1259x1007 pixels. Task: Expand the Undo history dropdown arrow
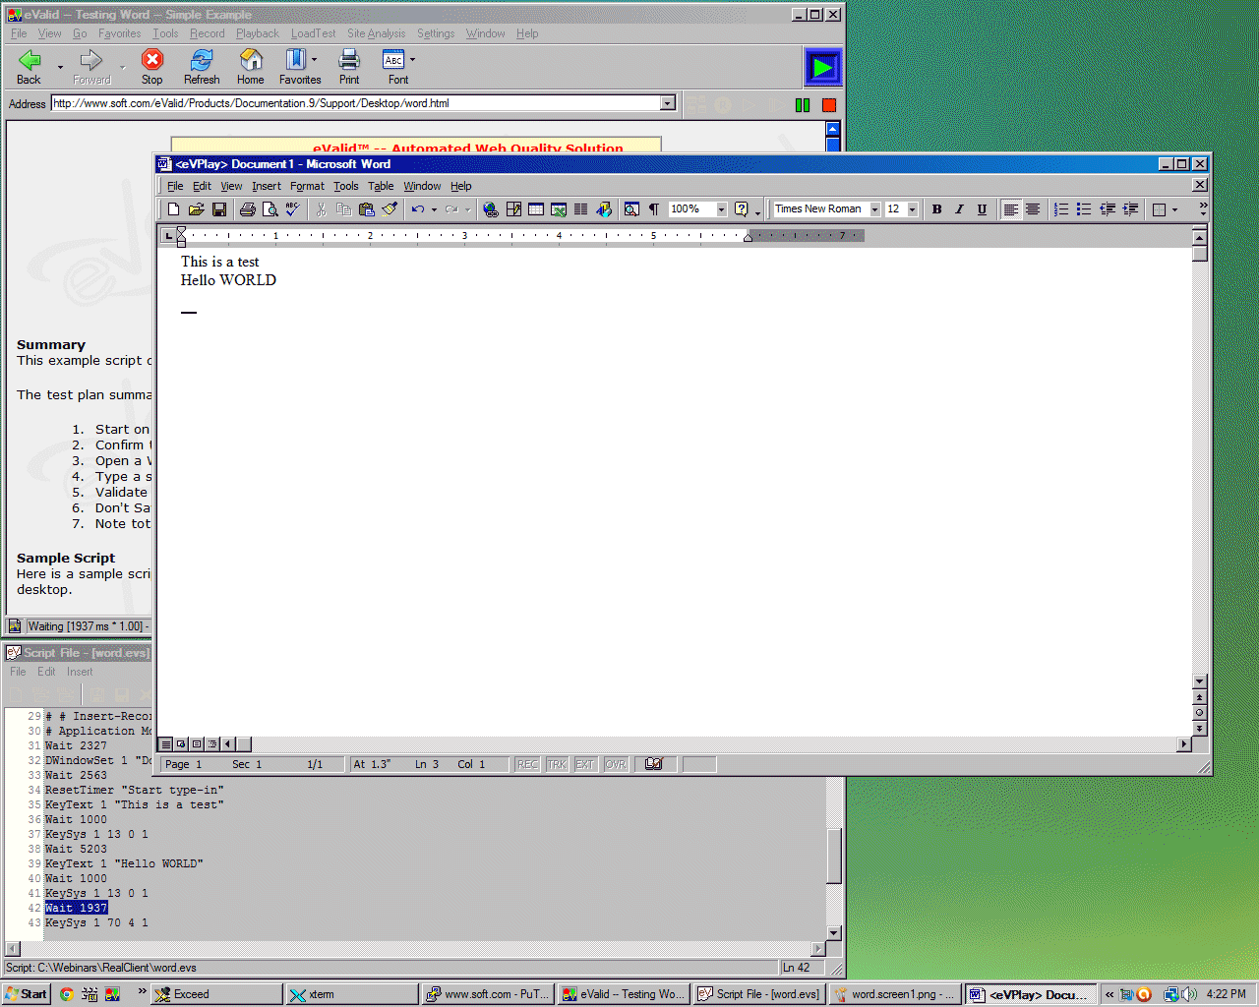tap(434, 209)
